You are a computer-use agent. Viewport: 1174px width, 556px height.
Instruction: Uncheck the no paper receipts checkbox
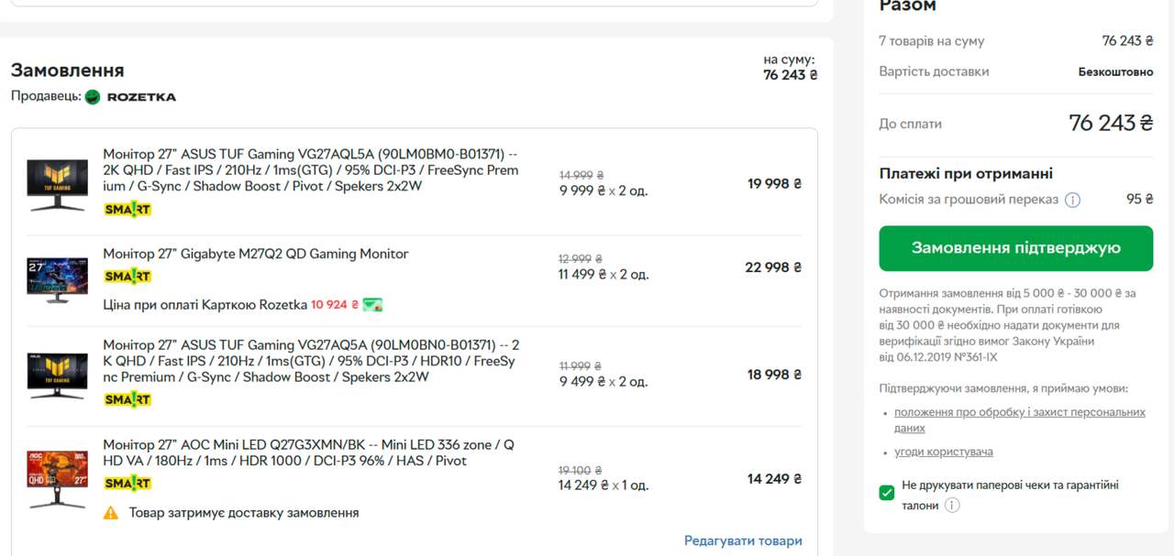pyautogui.click(x=887, y=493)
